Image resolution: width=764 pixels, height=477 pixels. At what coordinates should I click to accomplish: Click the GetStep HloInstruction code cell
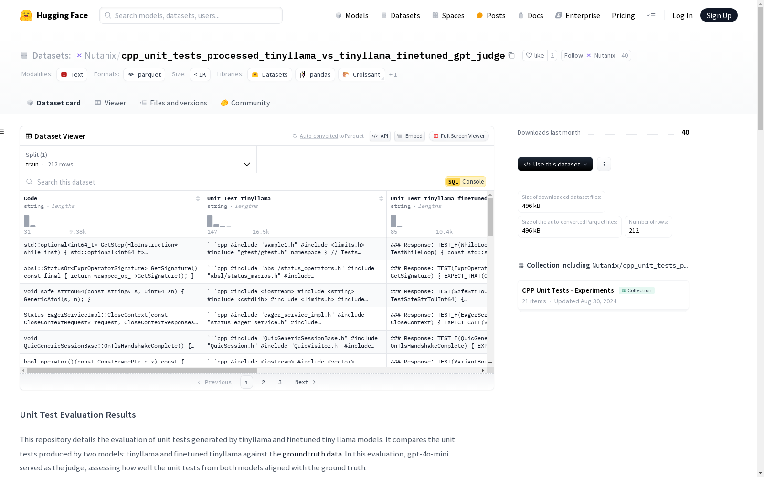[x=112, y=249]
